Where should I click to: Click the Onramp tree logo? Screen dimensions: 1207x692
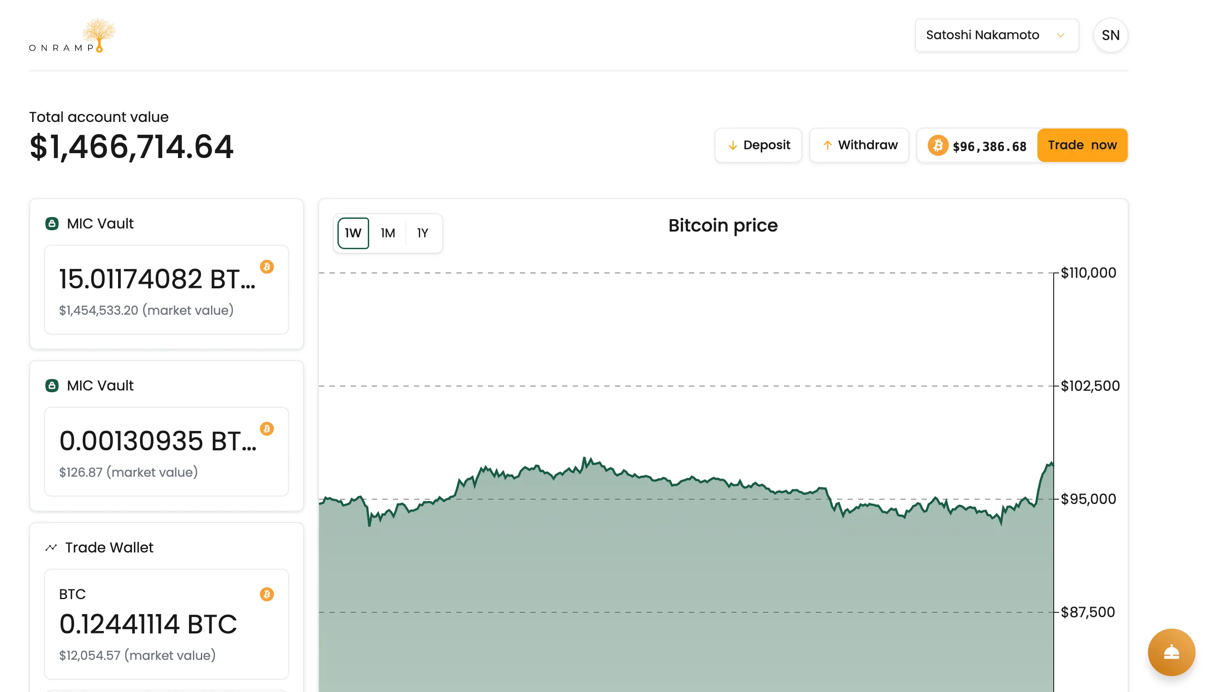pyautogui.click(x=72, y=36)
